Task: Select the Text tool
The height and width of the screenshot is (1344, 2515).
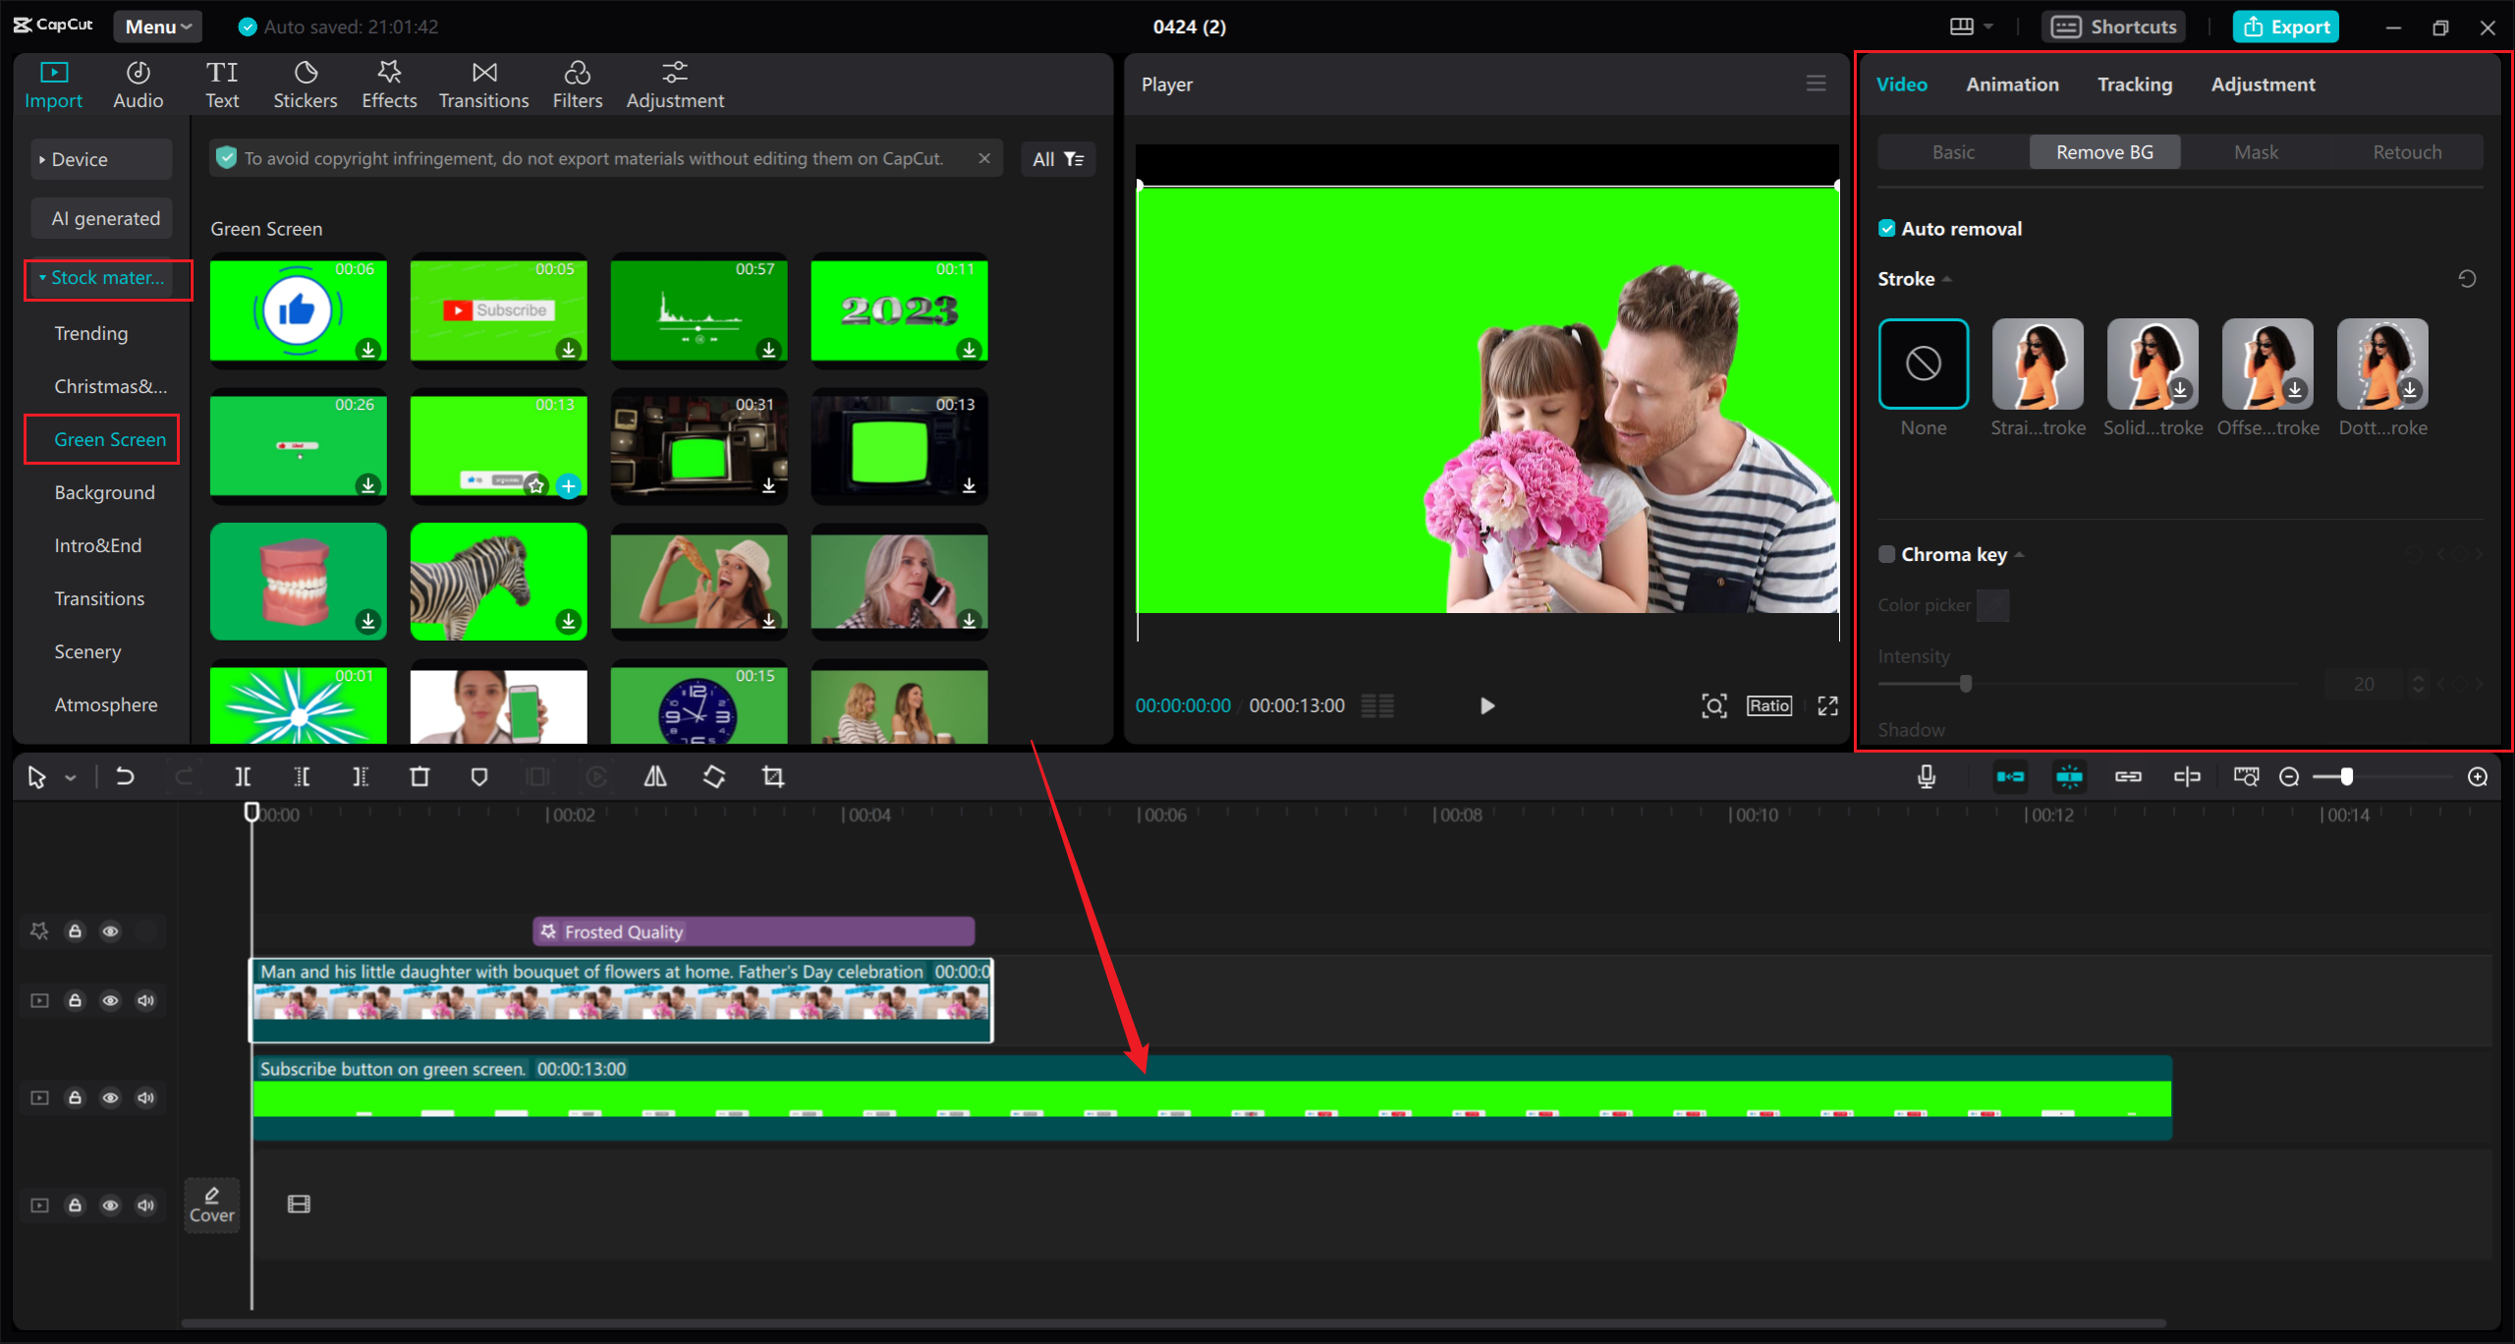Action: coord(223,84)
